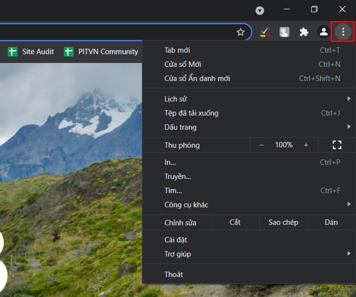Choose Tệp đã tải xuống menu item
The width and height of the screenshot is (356, 297).
tap(191, 113)
